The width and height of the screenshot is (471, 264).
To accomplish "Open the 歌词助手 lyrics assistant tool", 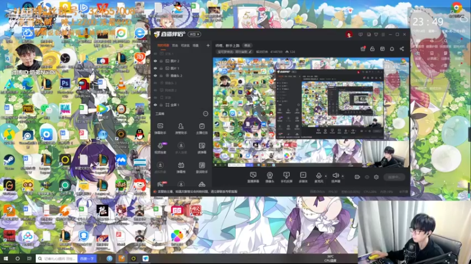I will [202, 168].
